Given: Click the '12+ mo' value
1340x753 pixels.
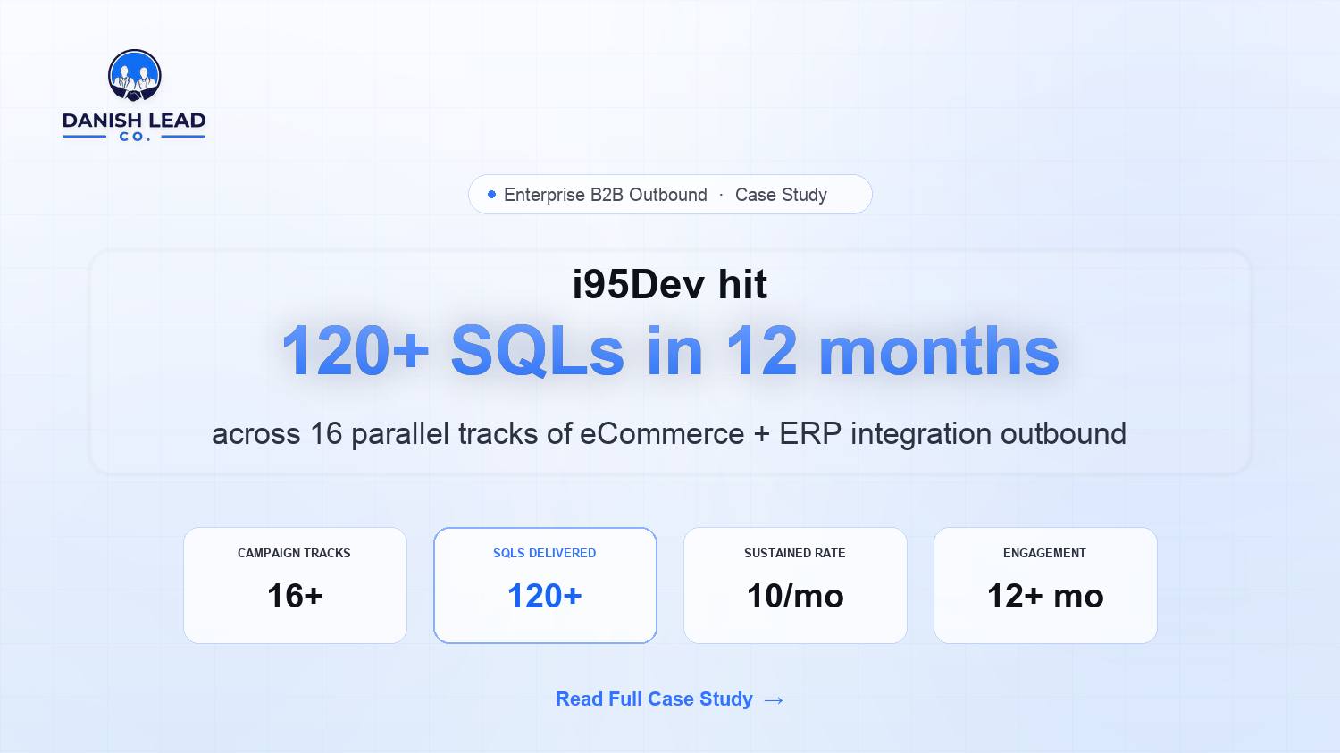Looking at the screenshot, I should point(1045,596).
